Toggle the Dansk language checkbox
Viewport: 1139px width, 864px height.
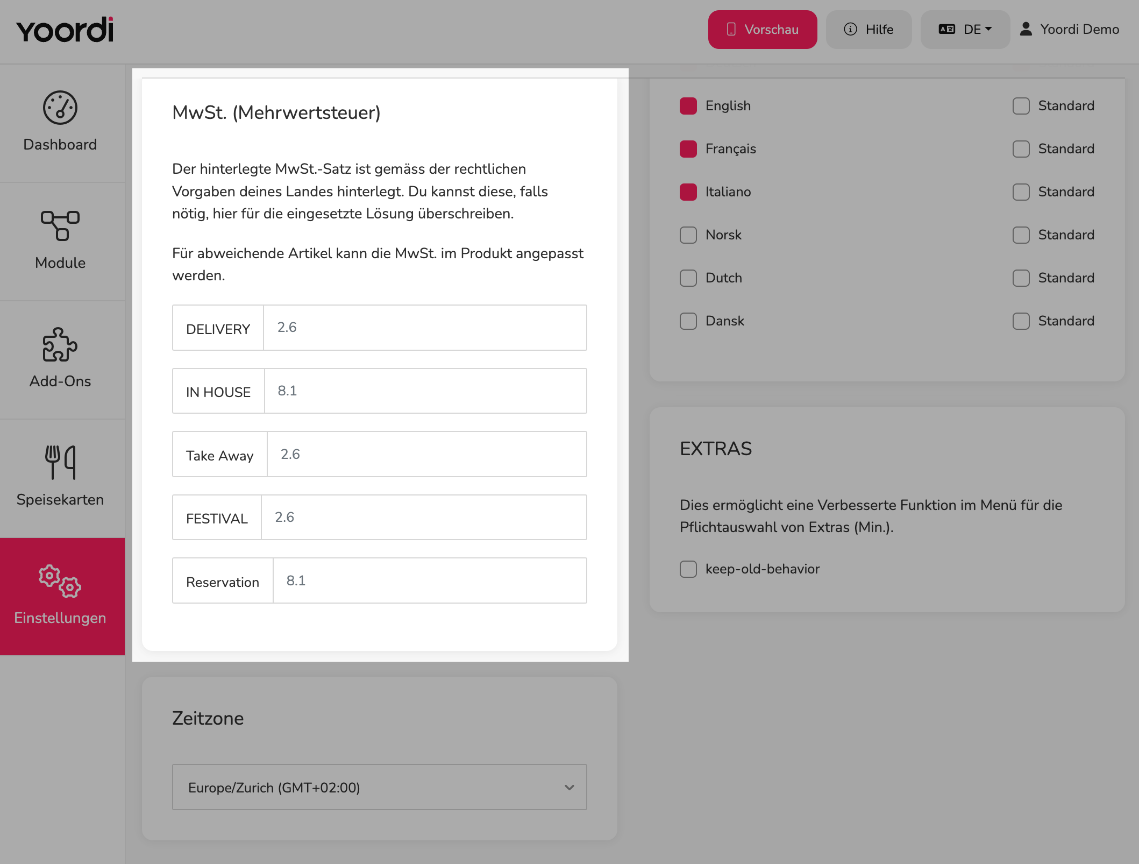(688, 321)
